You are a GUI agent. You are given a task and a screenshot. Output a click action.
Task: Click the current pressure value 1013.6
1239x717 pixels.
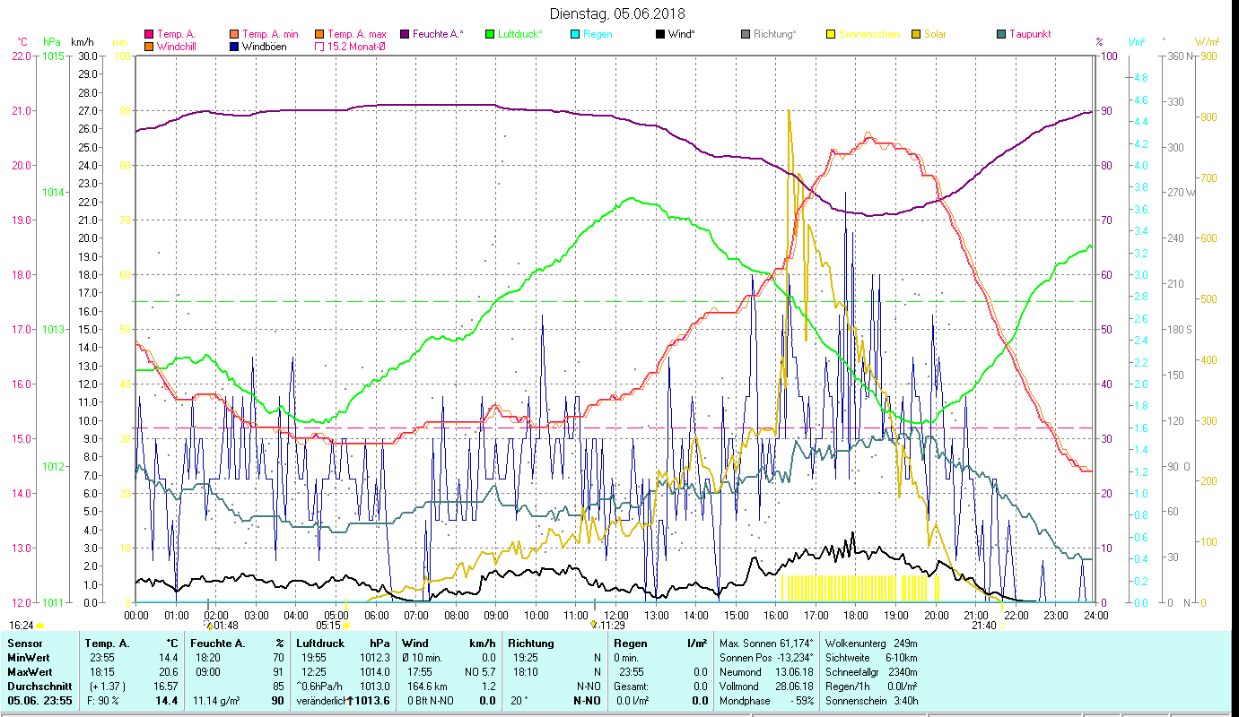372,701
